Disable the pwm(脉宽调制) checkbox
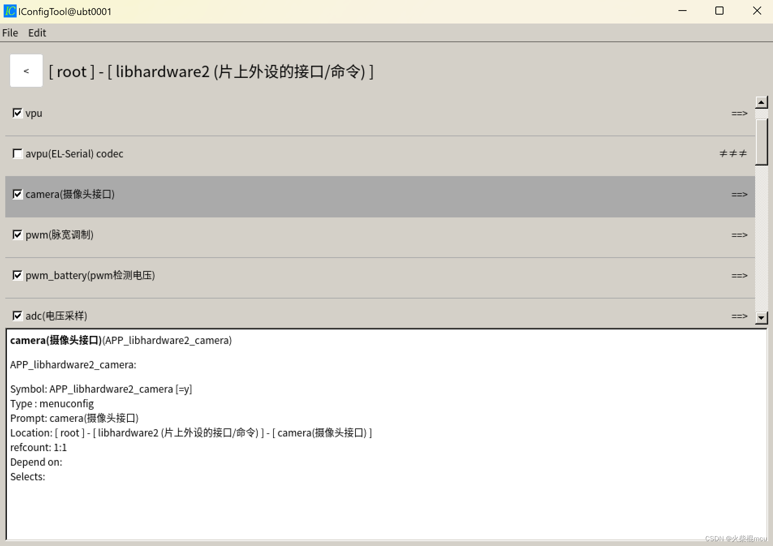The image size is (773, 546). pyautogui.click(x=17, y=234)
